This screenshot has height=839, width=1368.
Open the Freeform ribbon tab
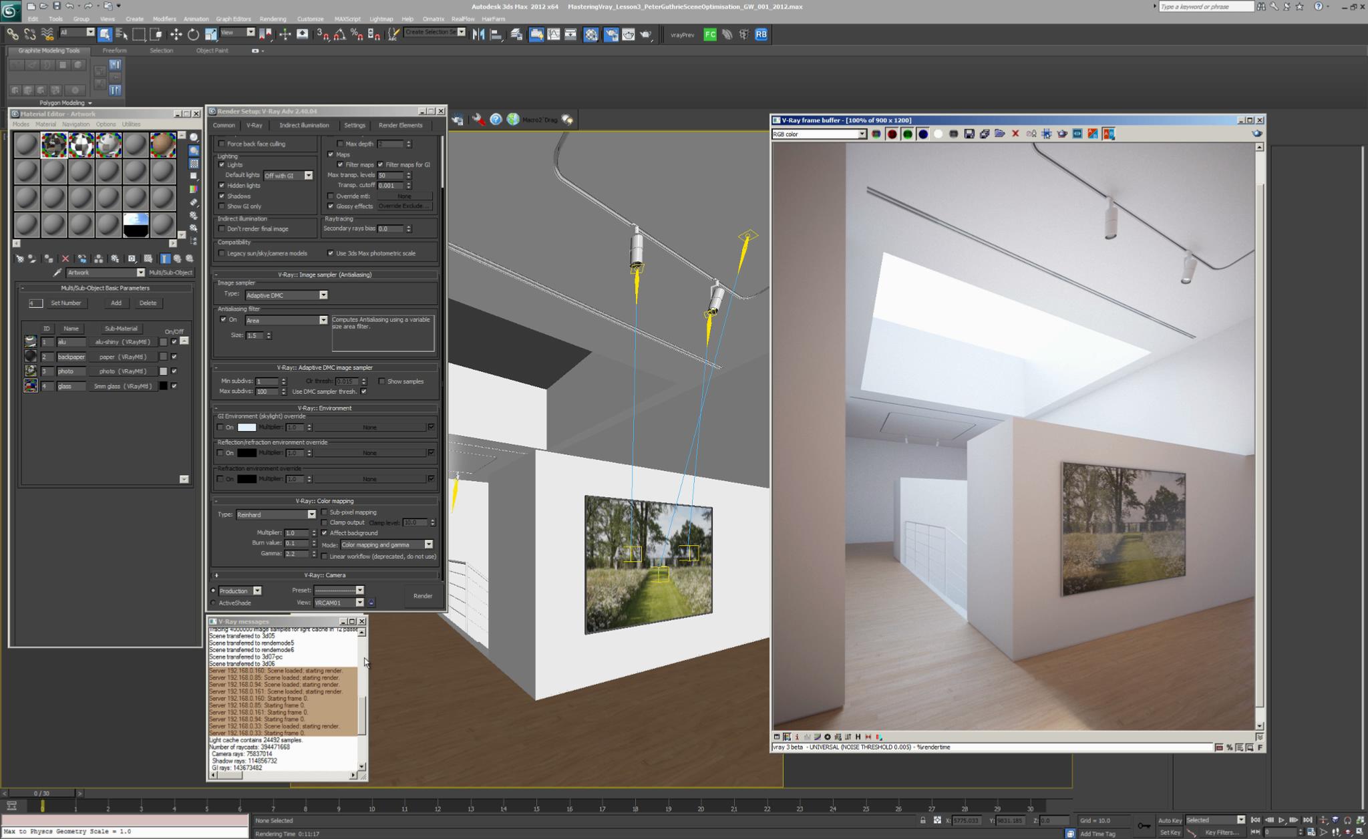pyautogui.click(x=114, y=51)
